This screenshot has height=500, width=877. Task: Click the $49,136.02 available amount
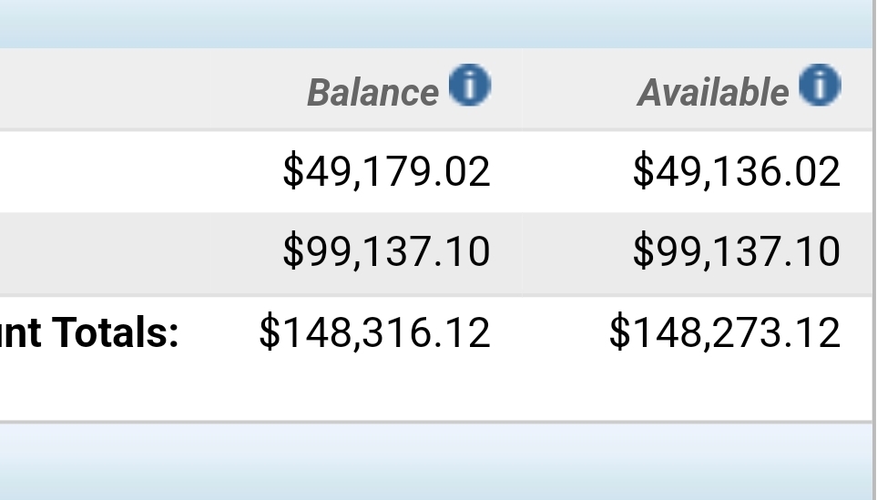(x=737, y=171)
